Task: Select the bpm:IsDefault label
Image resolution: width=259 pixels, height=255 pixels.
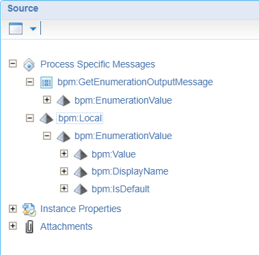Action: tap(121, 189)
